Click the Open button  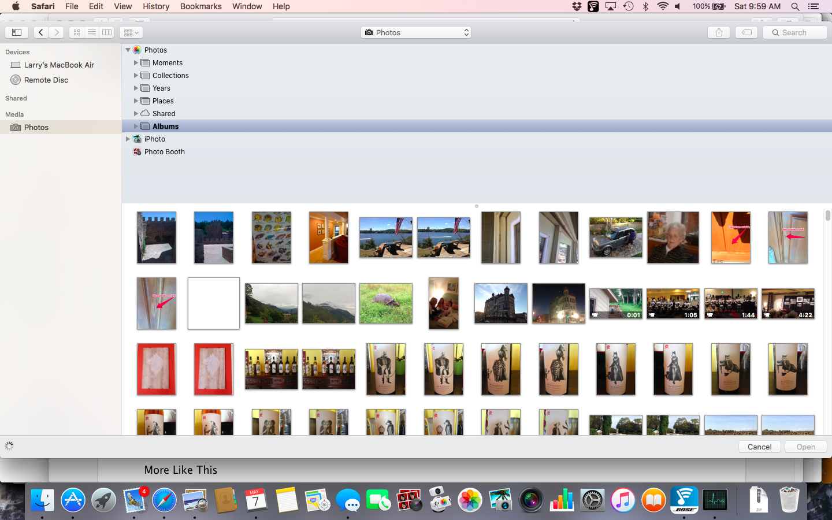click(x=806, y=447)
